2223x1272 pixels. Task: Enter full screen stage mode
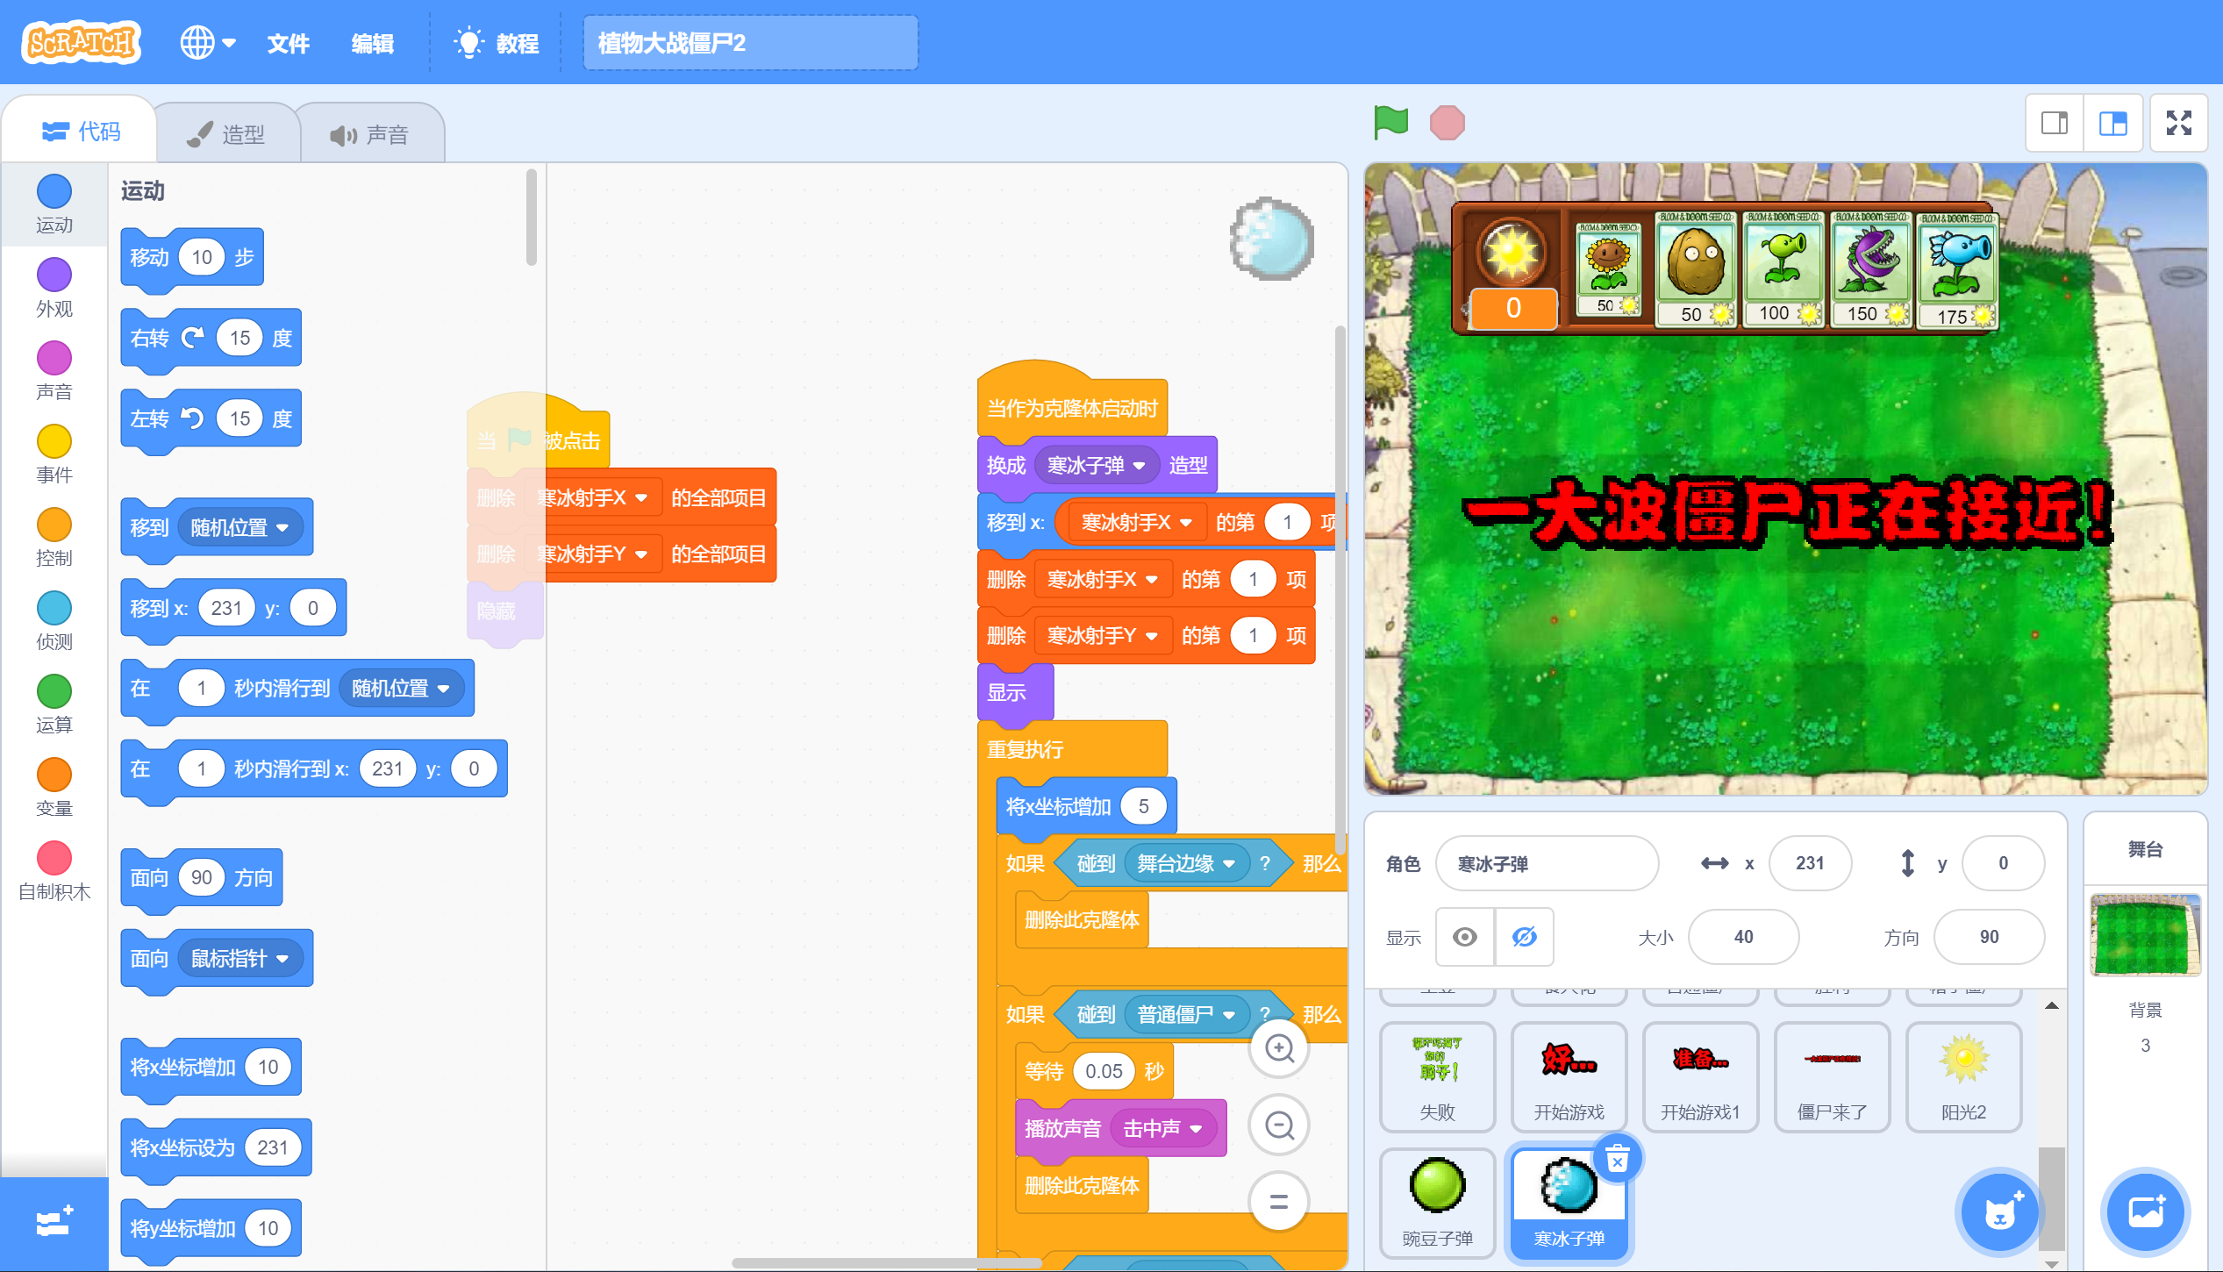(x=2179, y=123)
